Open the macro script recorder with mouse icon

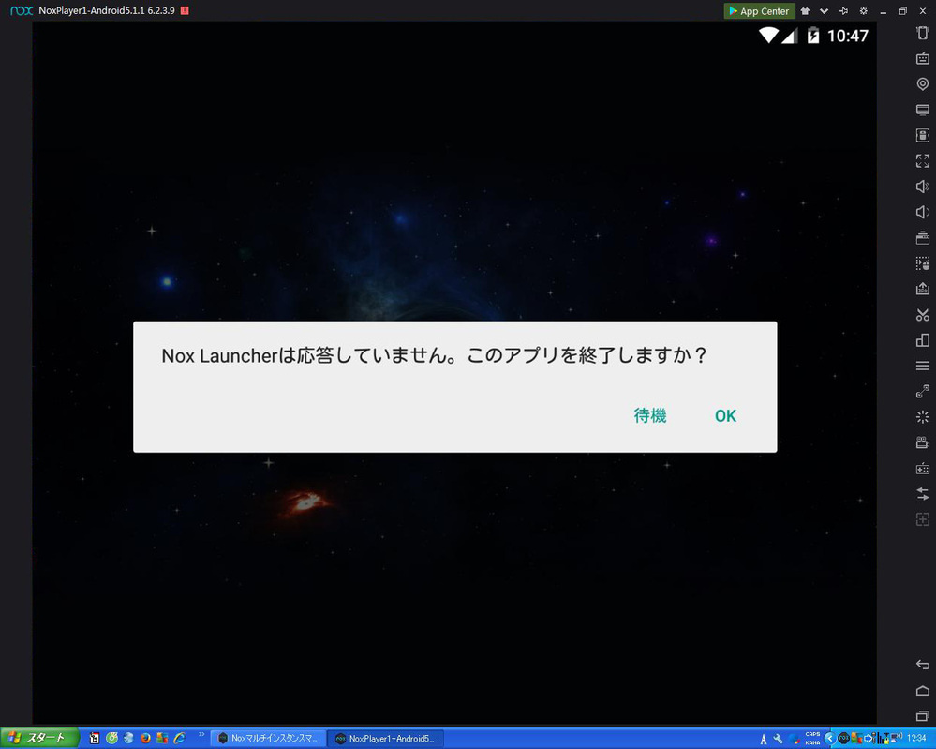click(922, 263)
